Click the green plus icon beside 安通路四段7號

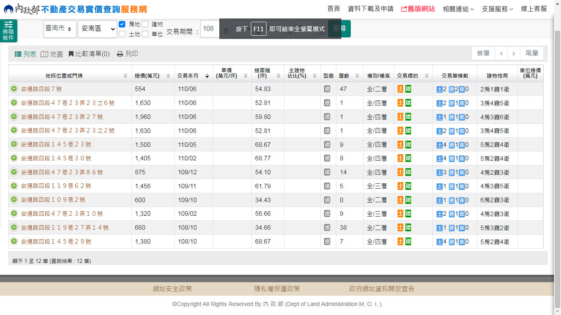coord(14,89)
